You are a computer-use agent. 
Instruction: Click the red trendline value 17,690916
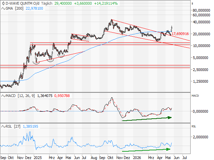click(x=180, y=34)
